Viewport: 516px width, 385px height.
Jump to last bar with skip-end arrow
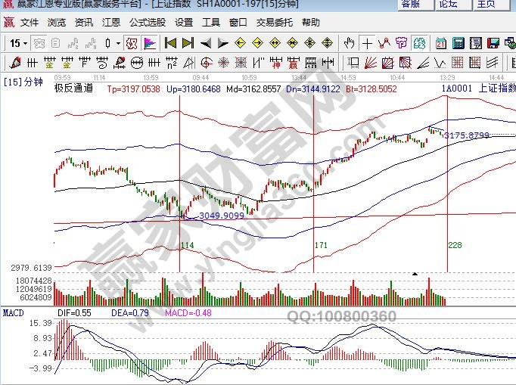coord(188,43)
